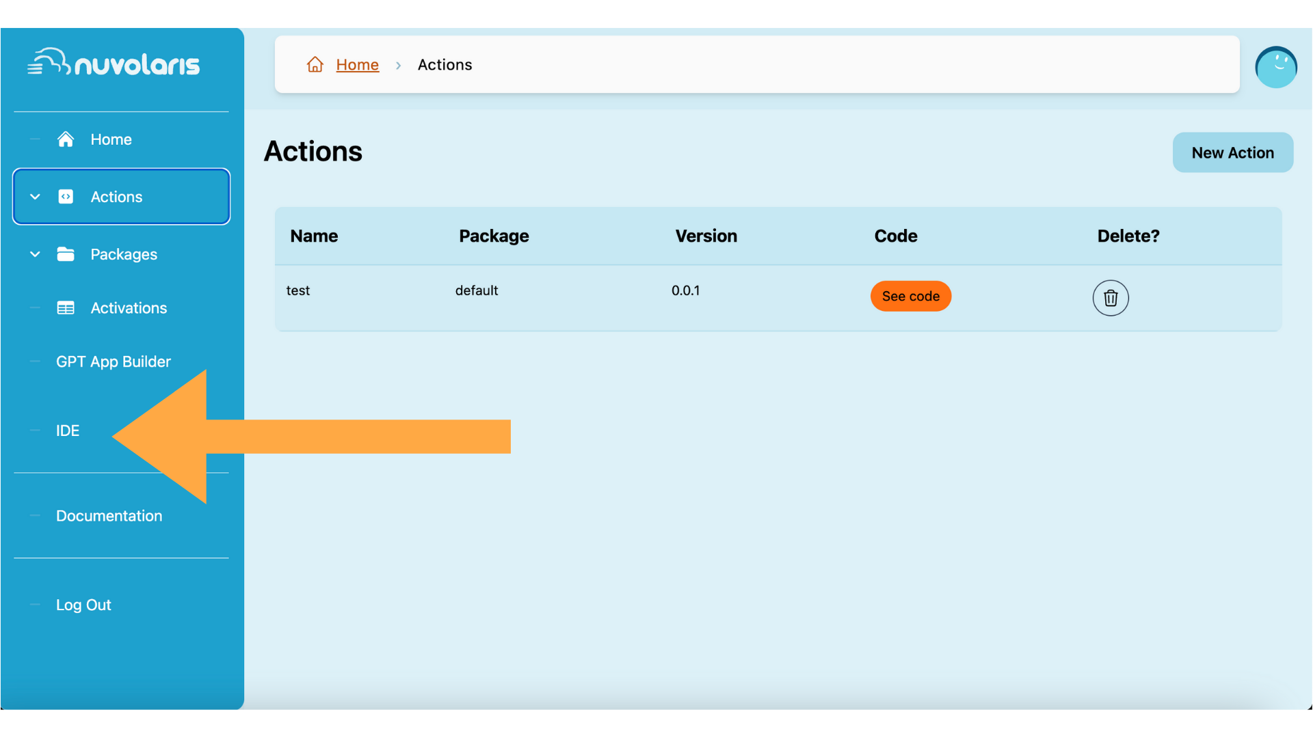Expand the Actions menu section
The image size is (1313, 738).
point(35,196)
